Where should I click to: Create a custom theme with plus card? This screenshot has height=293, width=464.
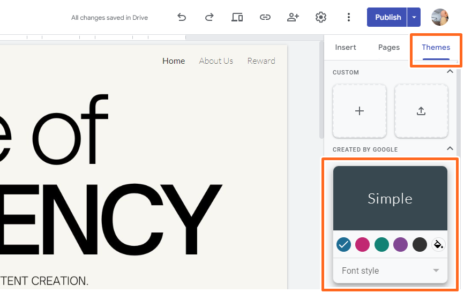click(x=359, y=111)
